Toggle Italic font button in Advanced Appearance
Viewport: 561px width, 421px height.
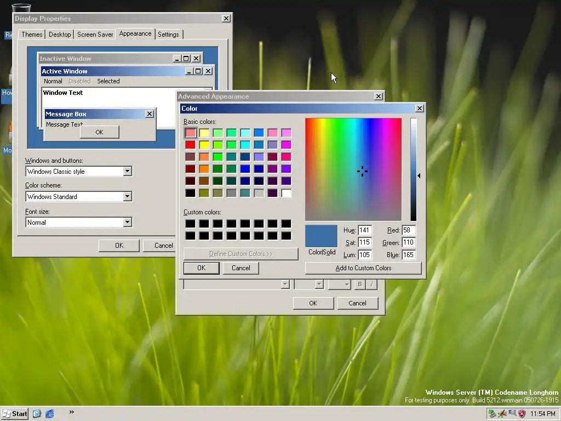(x=372, y=285)
